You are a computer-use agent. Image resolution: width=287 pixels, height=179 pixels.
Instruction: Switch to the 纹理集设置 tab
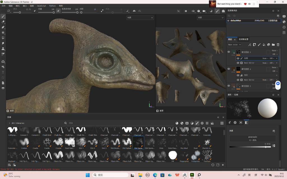(243, 39)
